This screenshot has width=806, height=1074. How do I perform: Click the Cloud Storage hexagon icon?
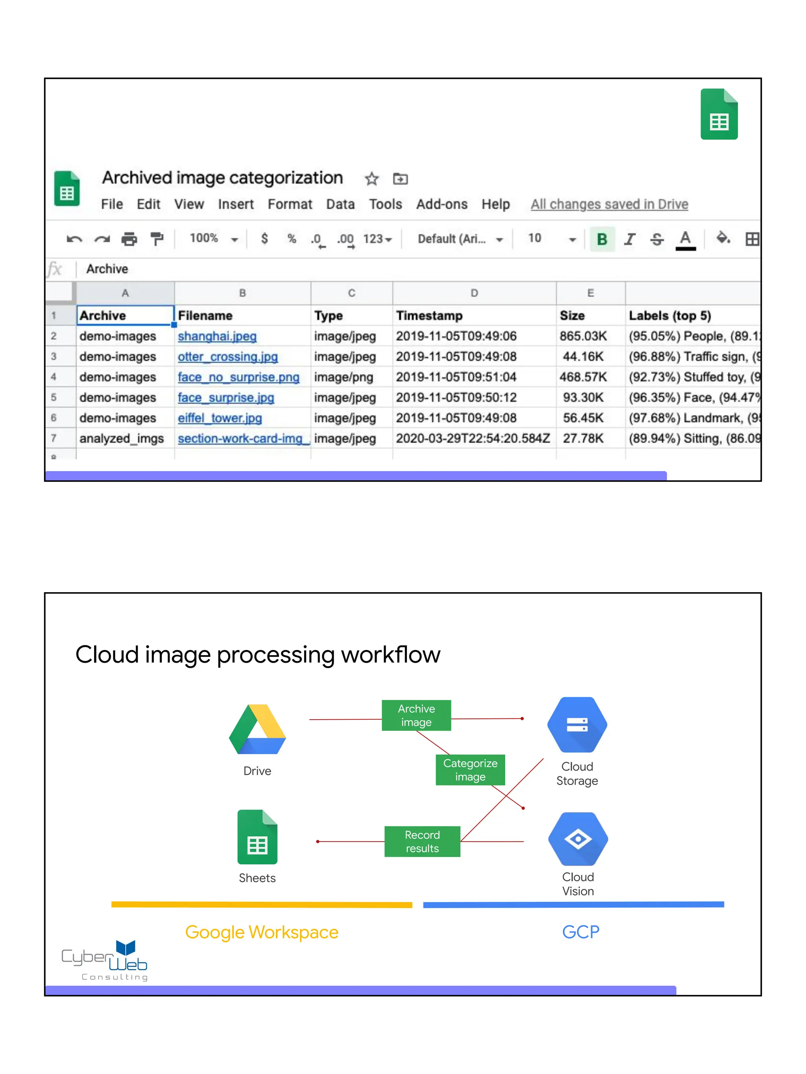click(x=577, y=725)
